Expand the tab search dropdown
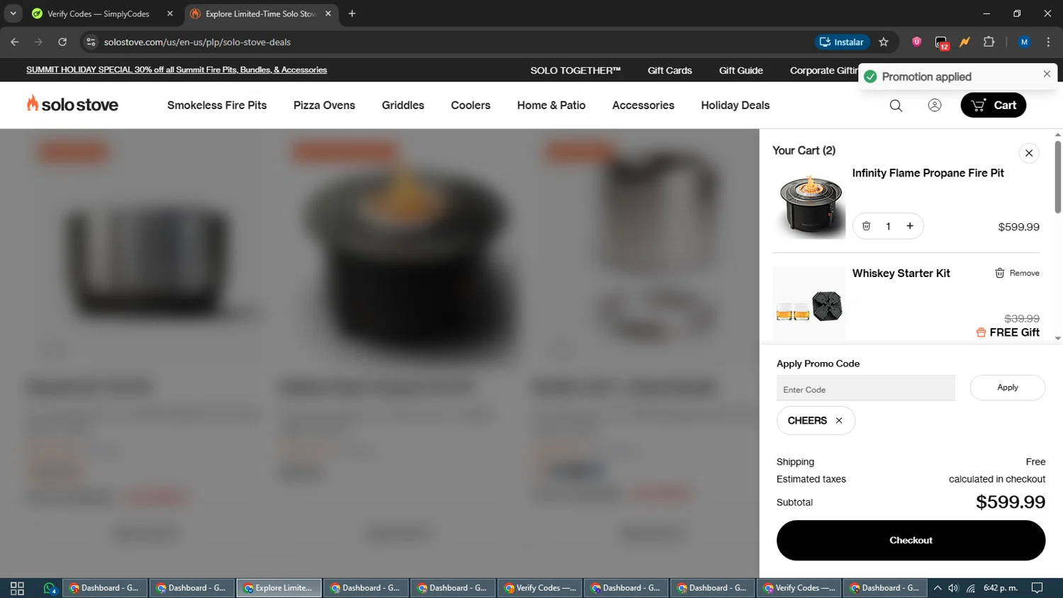Viewport: 1063px width, 598px height. click(x=13, y=13)
